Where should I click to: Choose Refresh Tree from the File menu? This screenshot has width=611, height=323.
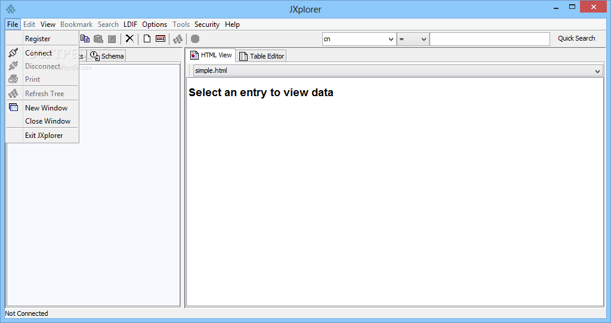42,94
